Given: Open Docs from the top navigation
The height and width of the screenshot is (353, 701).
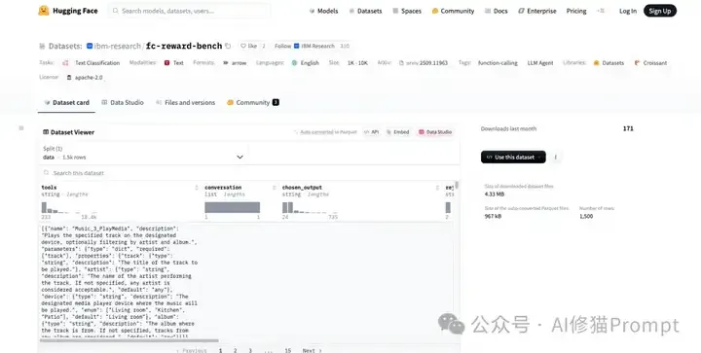Looking at the screenshot, I should (x=497, y=11).
